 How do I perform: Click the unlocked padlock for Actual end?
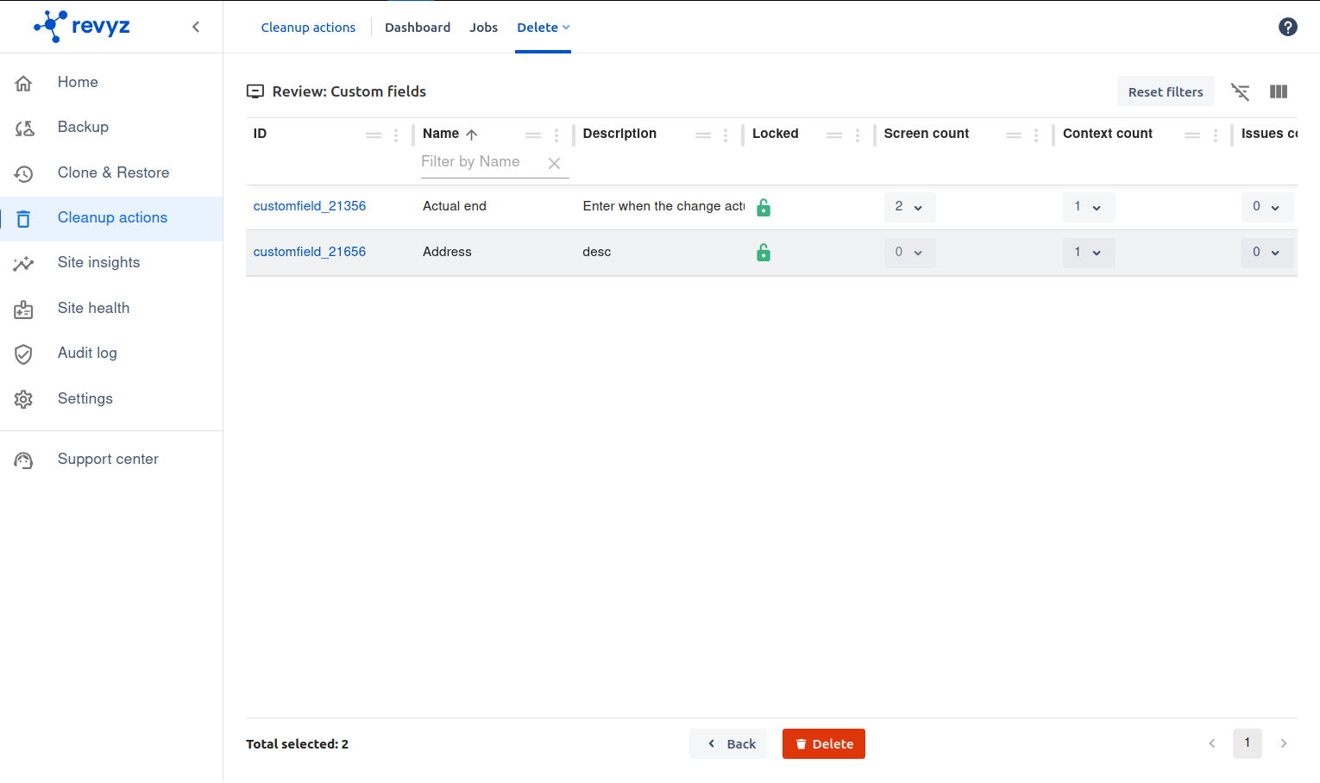[764, 207]
